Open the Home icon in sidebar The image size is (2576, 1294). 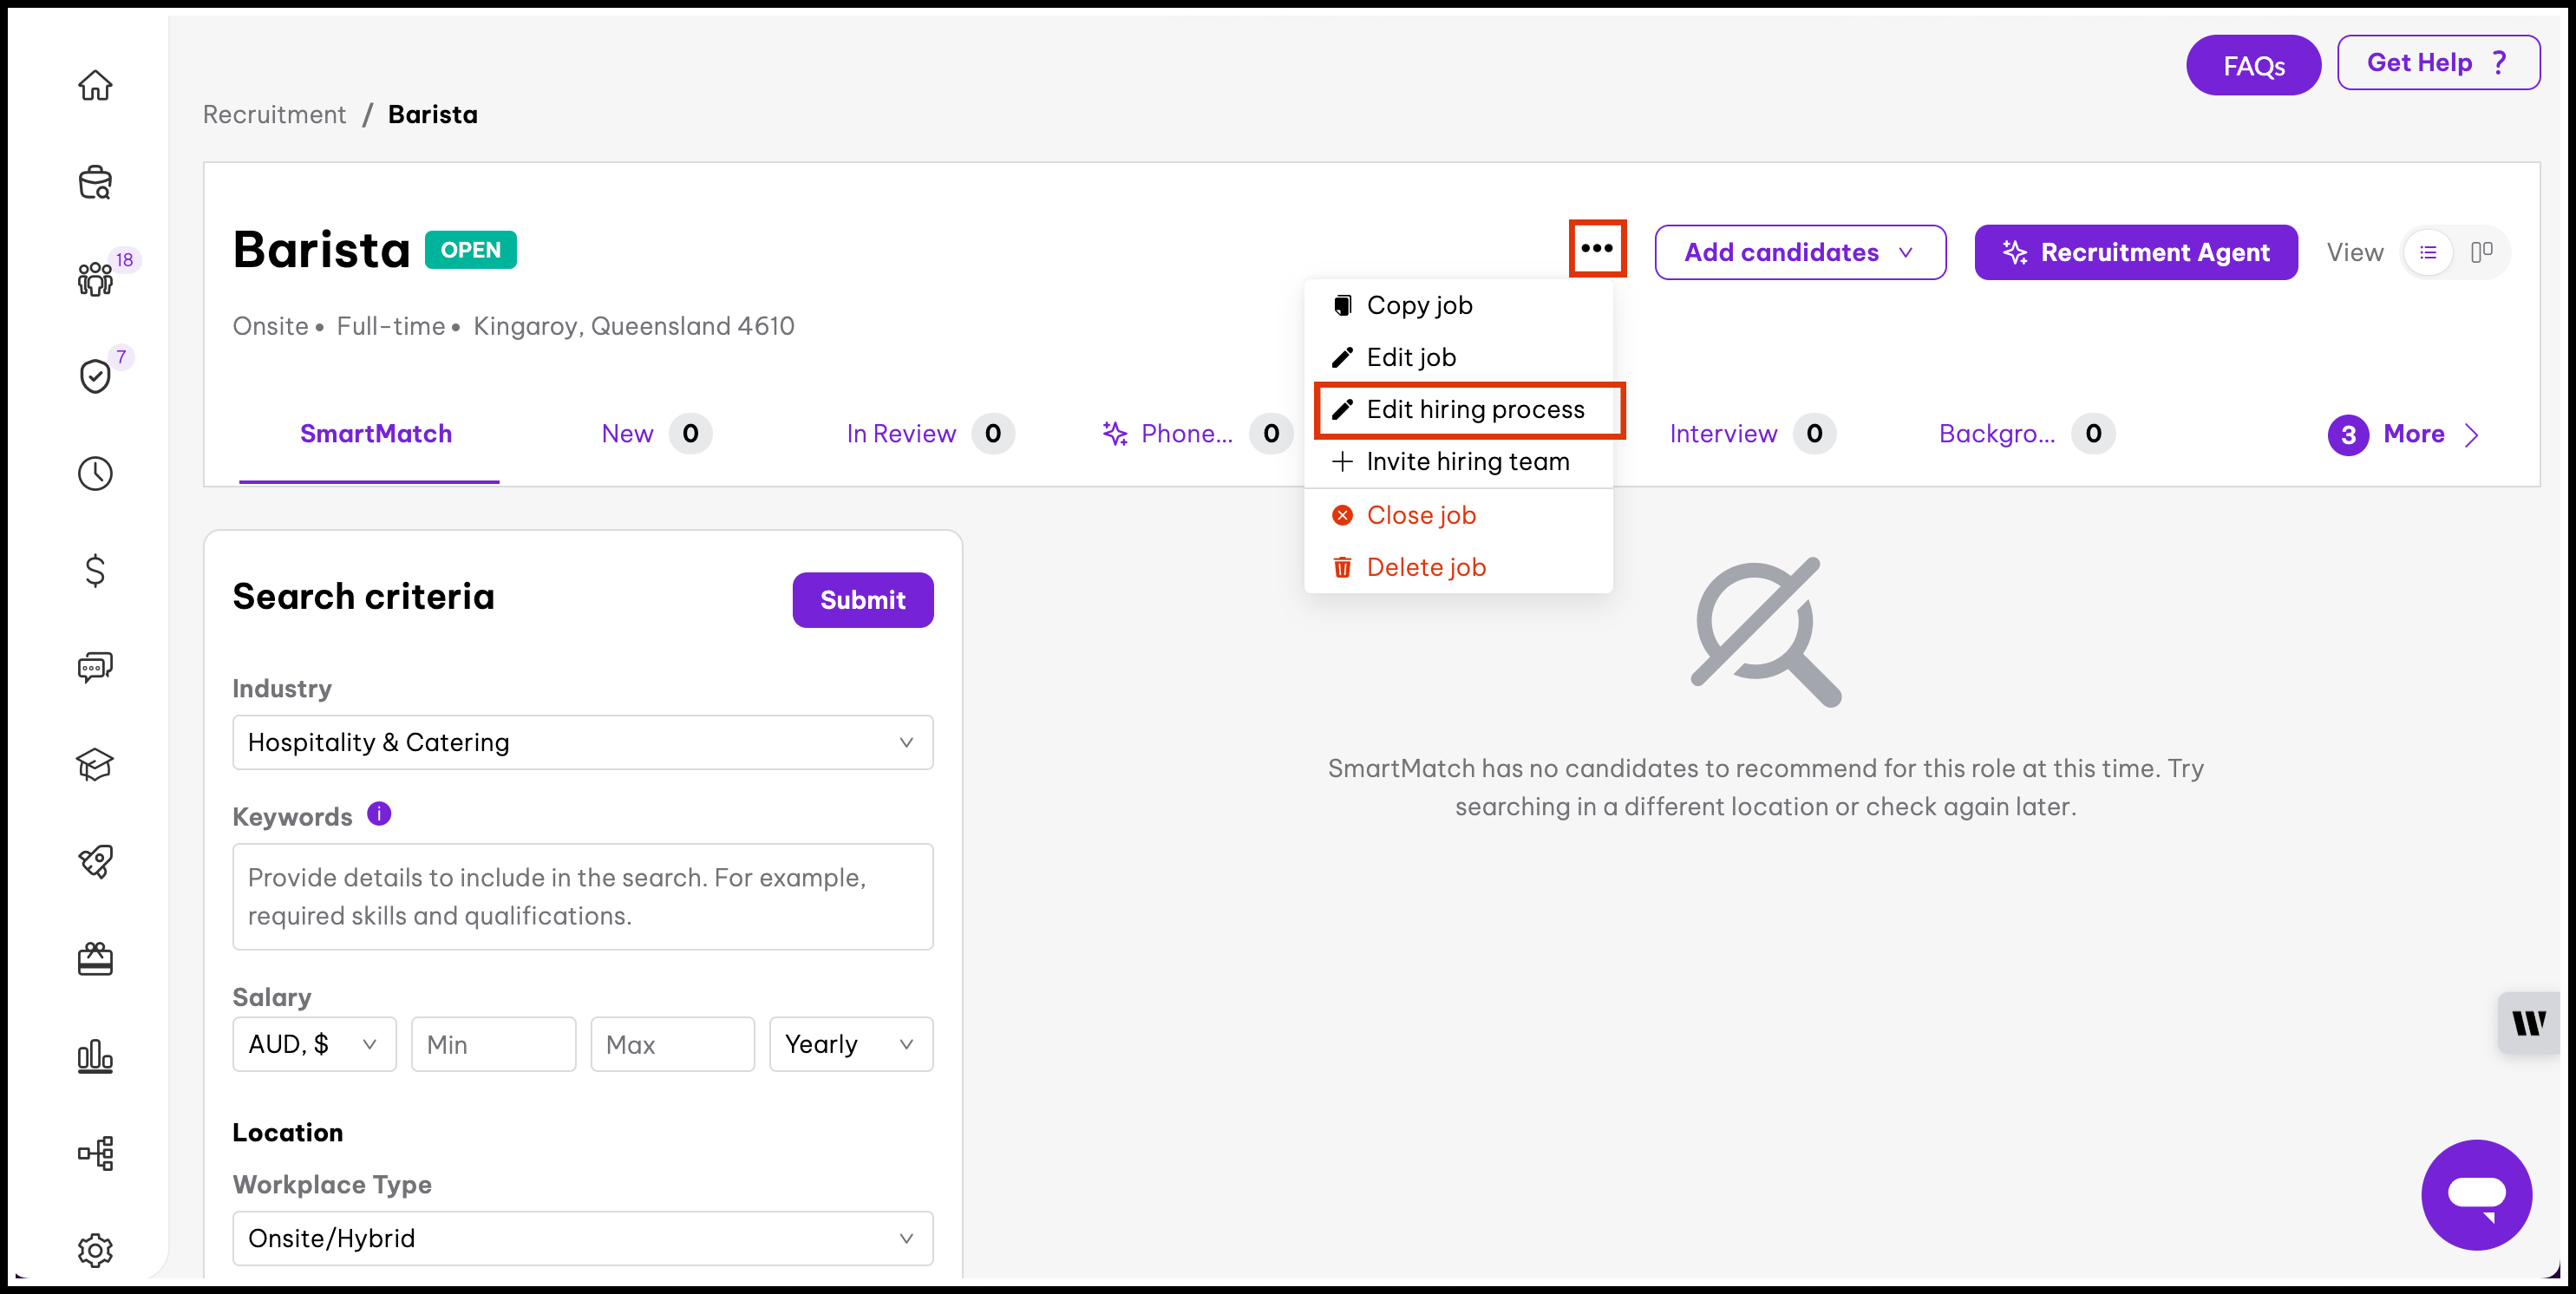point(95,86)
